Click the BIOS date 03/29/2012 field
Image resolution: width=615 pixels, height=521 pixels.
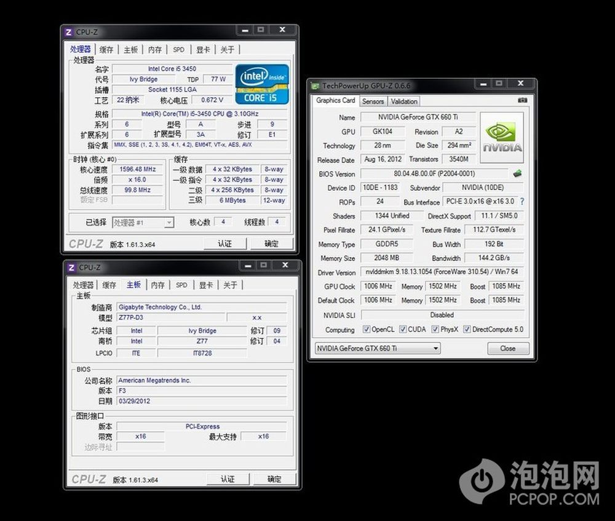coord(202,401)
